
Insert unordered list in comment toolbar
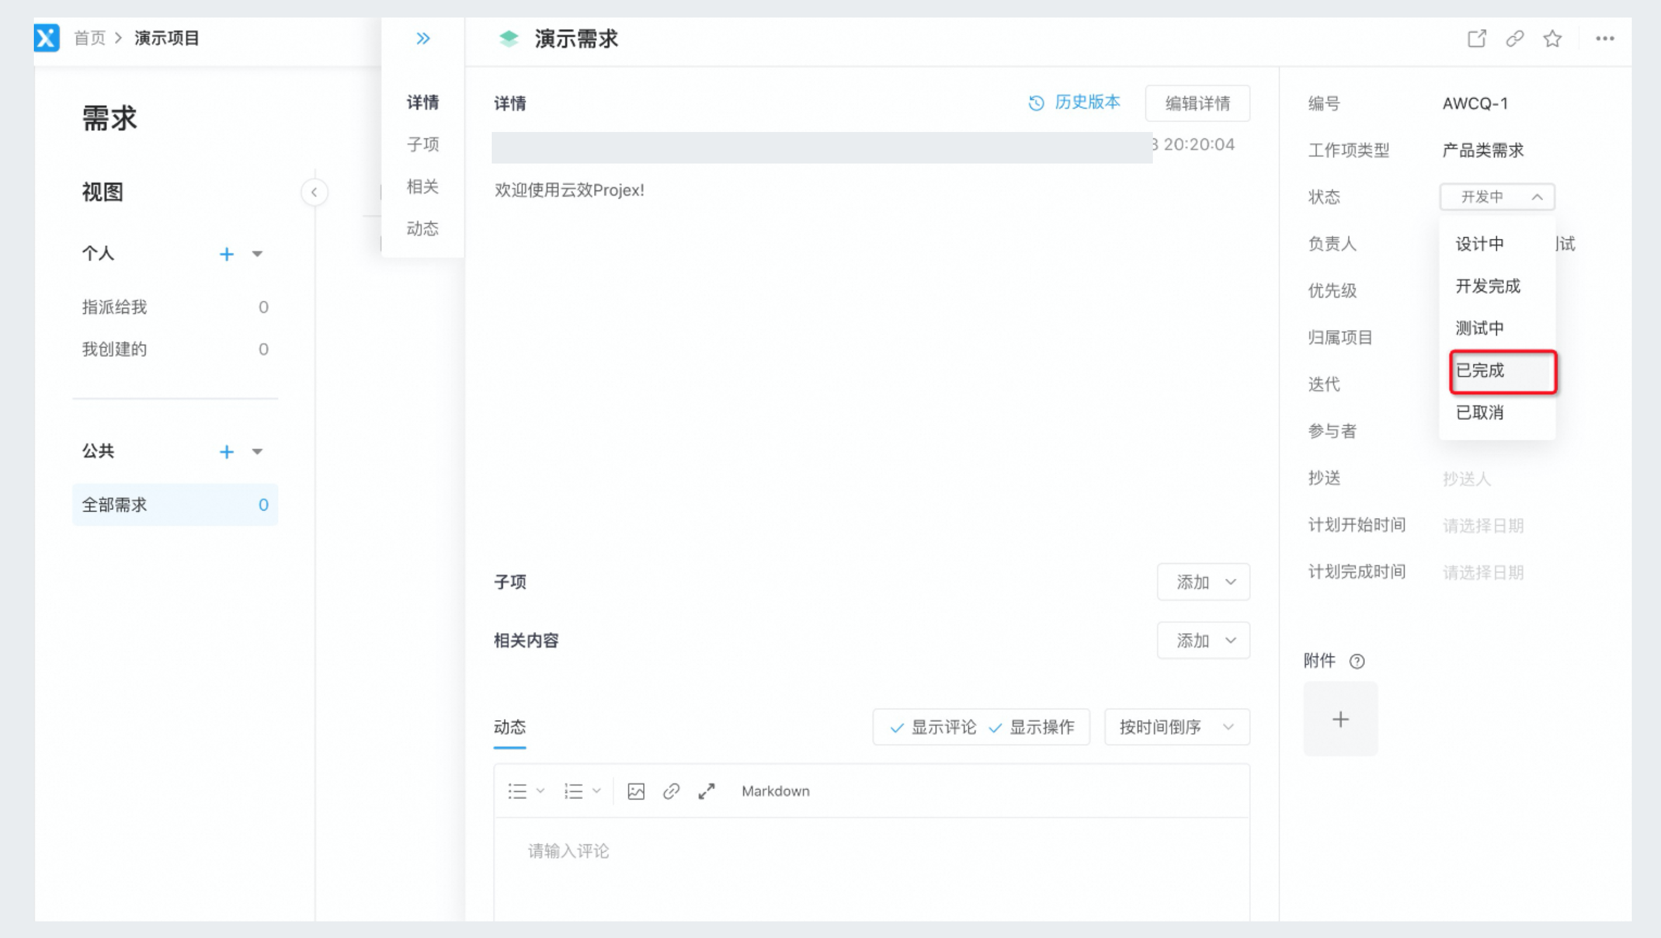517,791
